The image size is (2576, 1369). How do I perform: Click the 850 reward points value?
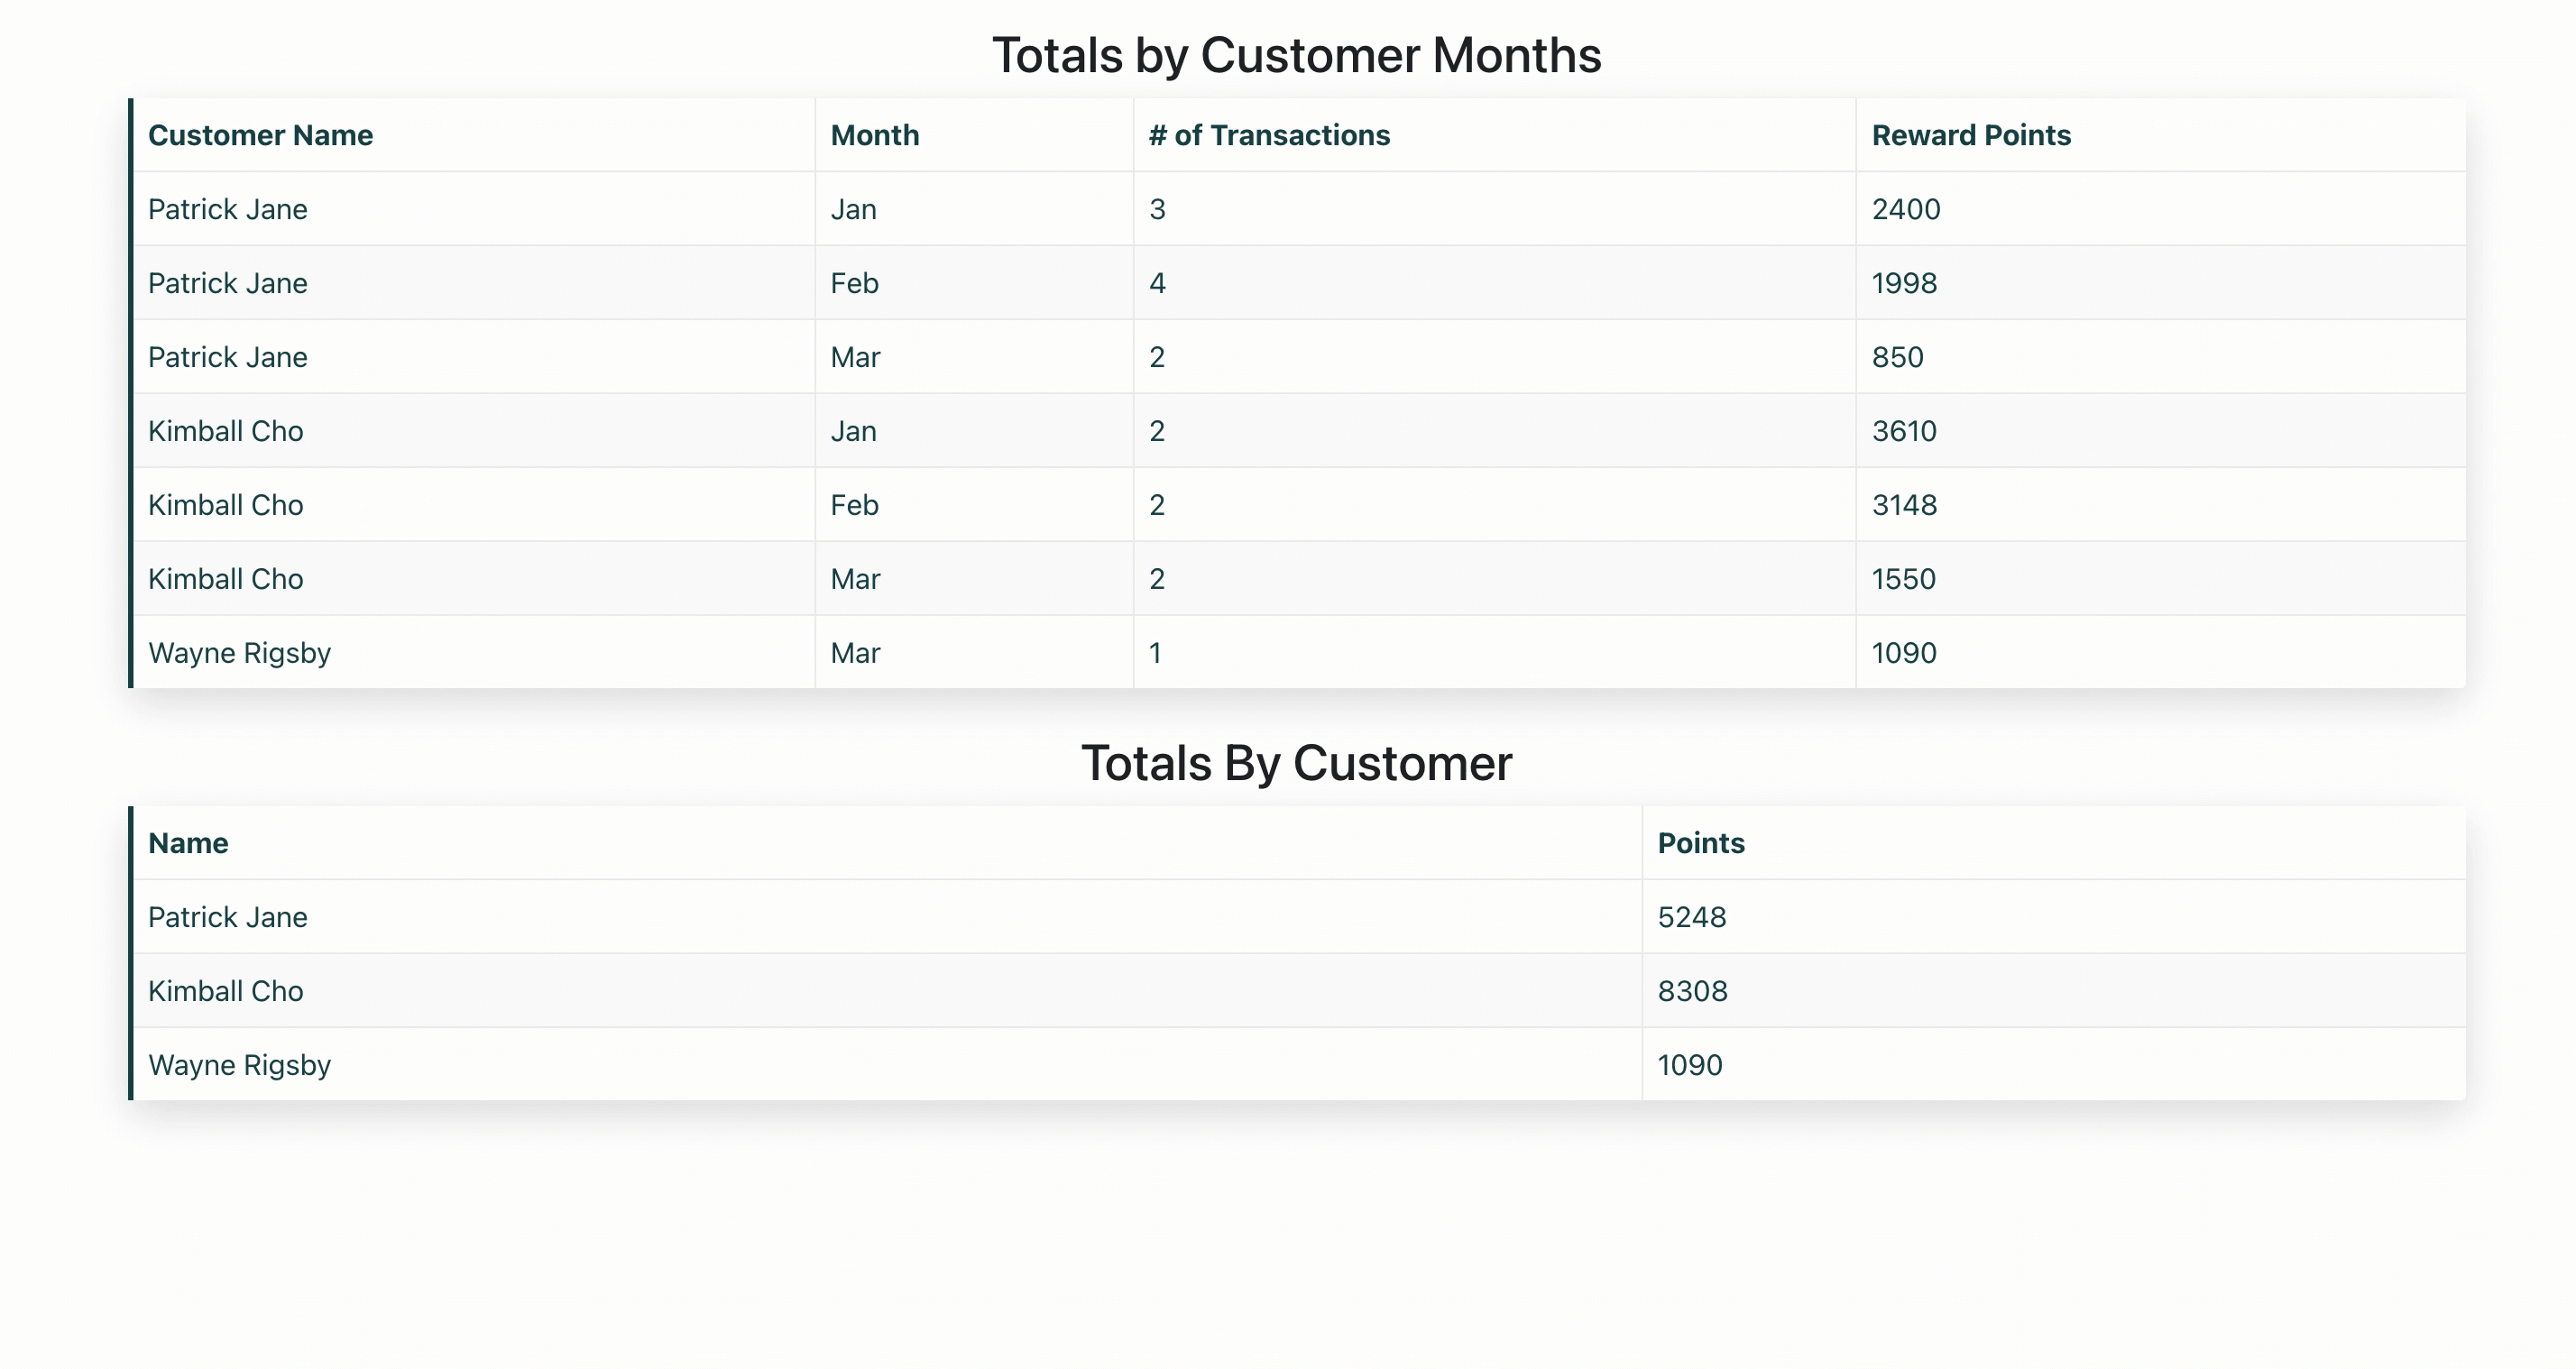click(1897, 357)
